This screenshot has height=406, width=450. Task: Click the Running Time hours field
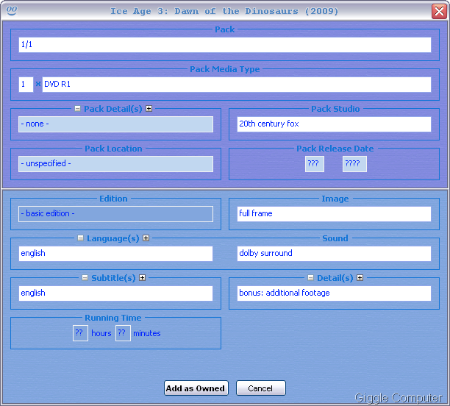[x=80, y=333]
